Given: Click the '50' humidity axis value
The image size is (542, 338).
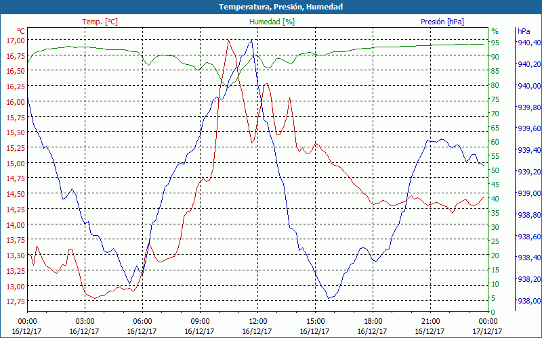Looking at the screenshot, I should click(x=495, y=170).
